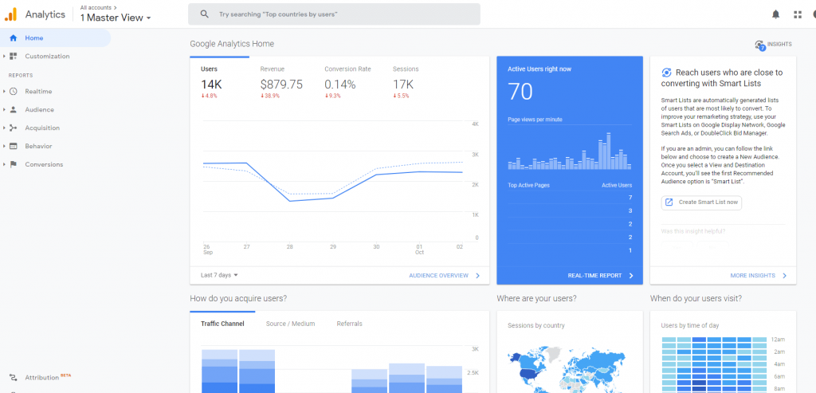Open the Last 7 days date dropdown
The height and width of the screenshot is (393, 816).
click(x=219, y=275)
